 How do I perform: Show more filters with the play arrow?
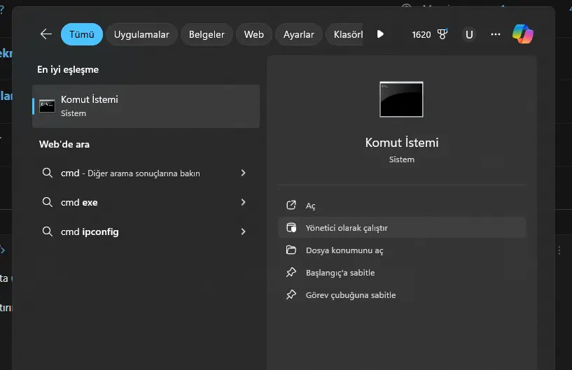[380, 34]
